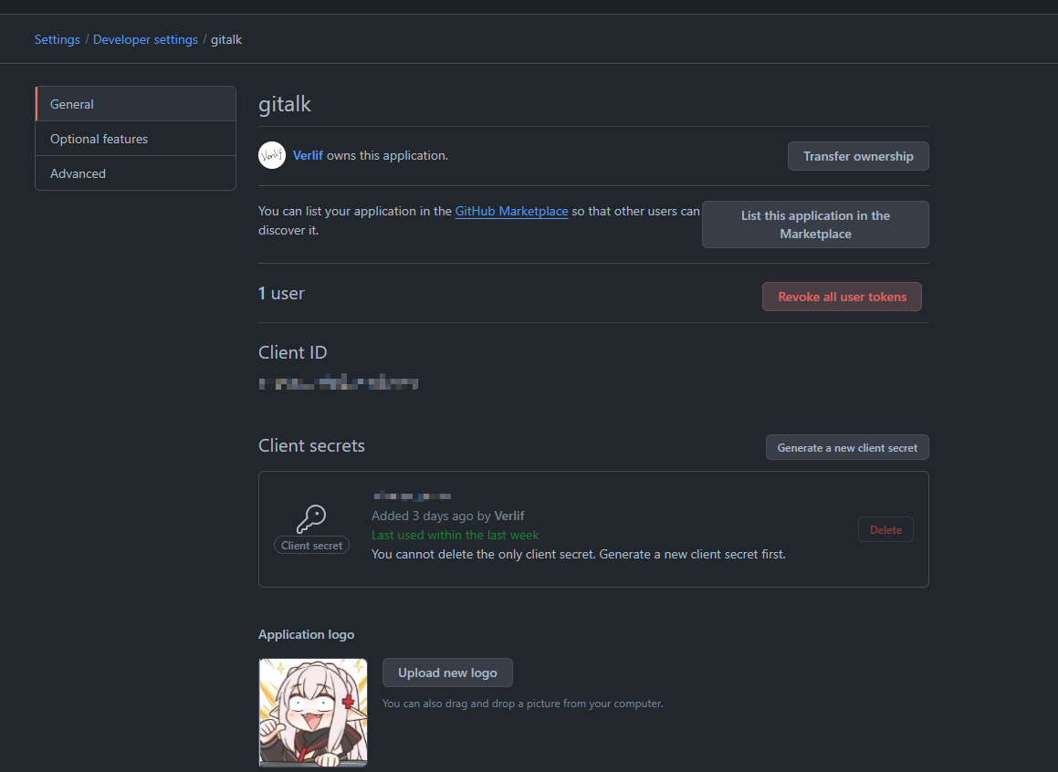This screenshot has width=1058, height=772.
Task: Click the Upload new logo button
Action: click(x=447, y=673)
